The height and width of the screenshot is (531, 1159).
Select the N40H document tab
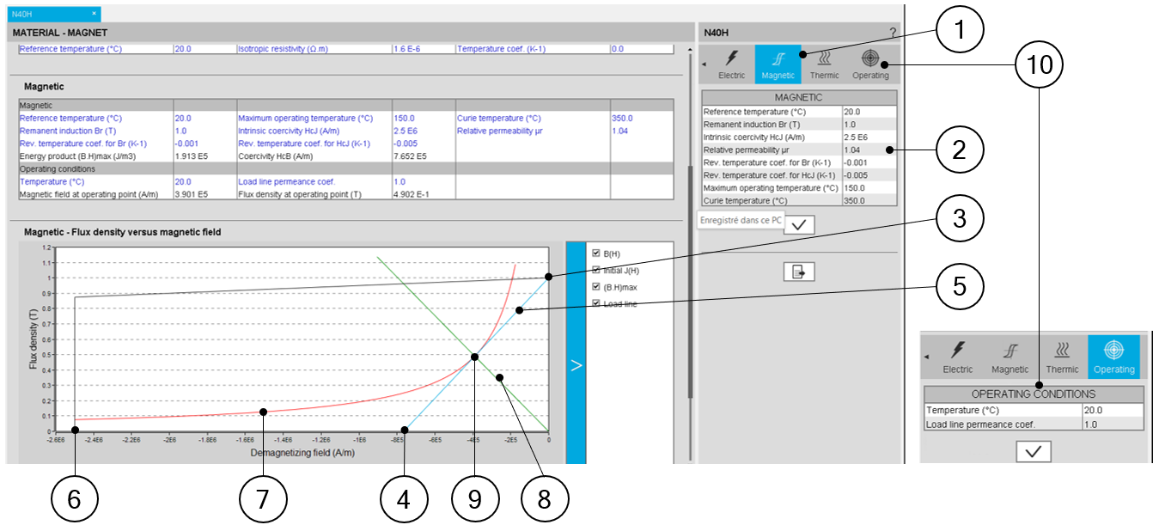point(50,14)
